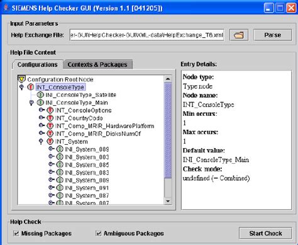Minimize the Help Checker window
The image size is (298, 245).
(x=268, y=8)
